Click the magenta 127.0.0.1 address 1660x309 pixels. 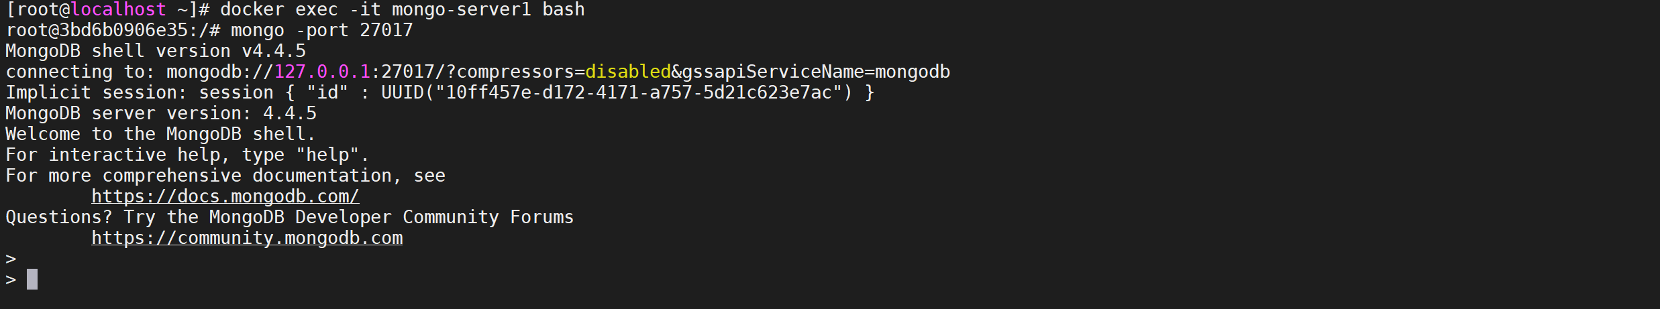tap(322, 72)
